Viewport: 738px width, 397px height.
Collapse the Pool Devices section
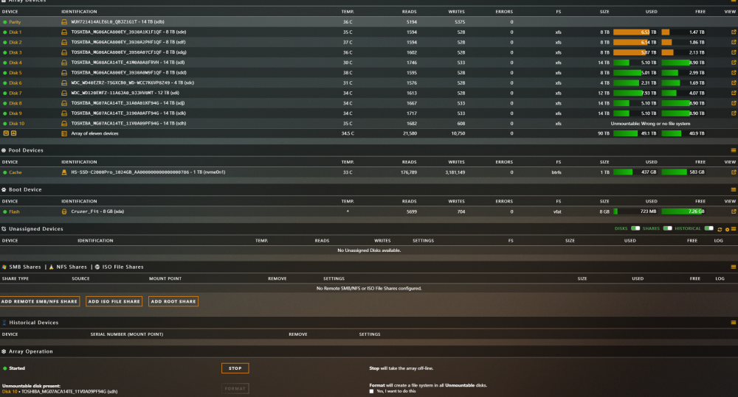[x=734, y=150]
